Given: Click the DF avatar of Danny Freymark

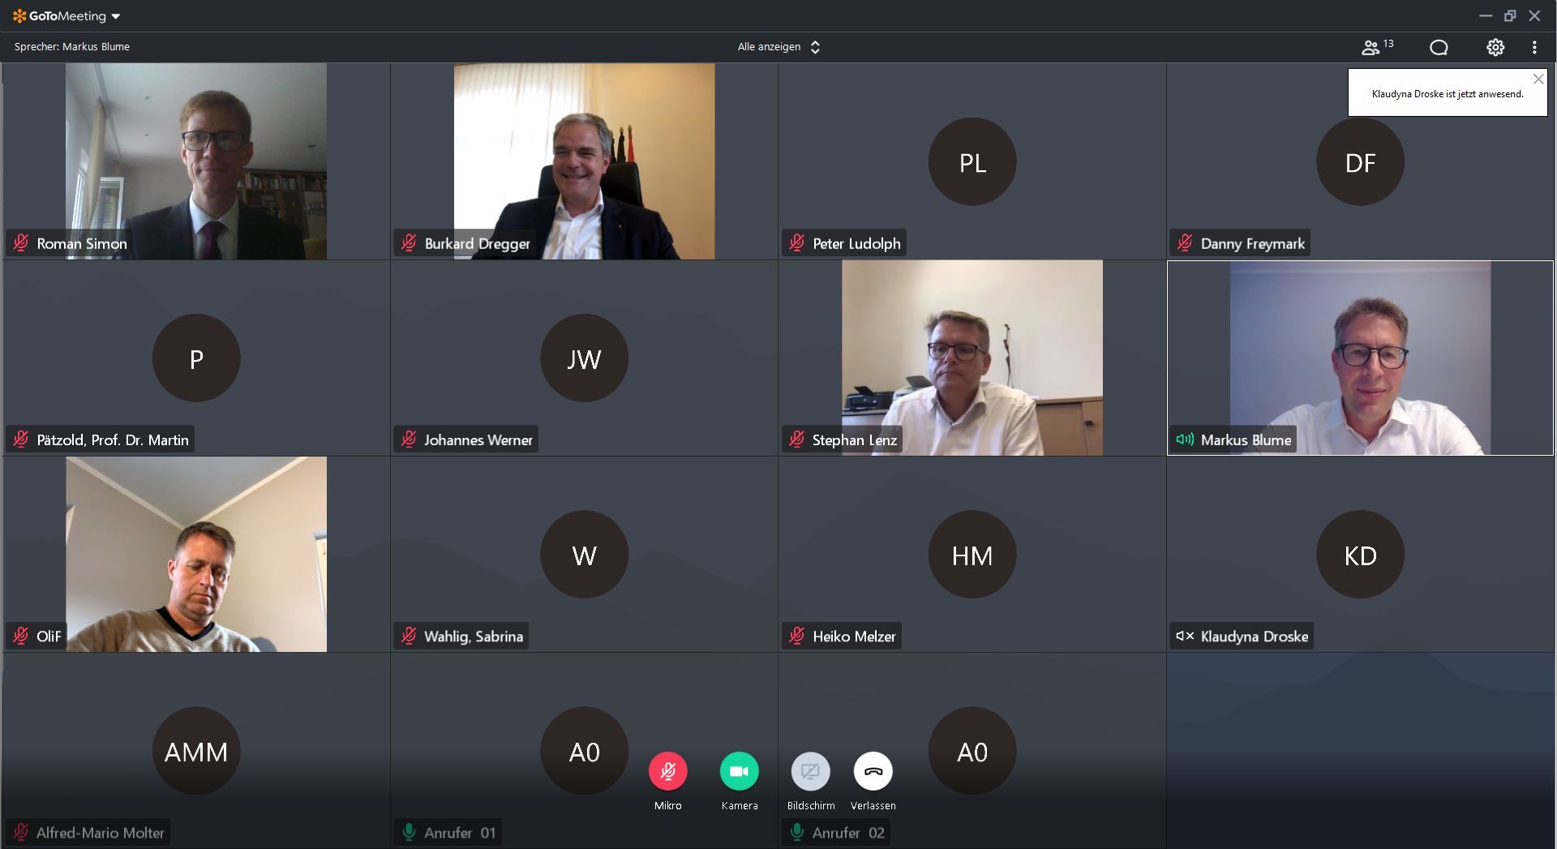Looking at the screenshot, I should click(x=1360, y=161).
